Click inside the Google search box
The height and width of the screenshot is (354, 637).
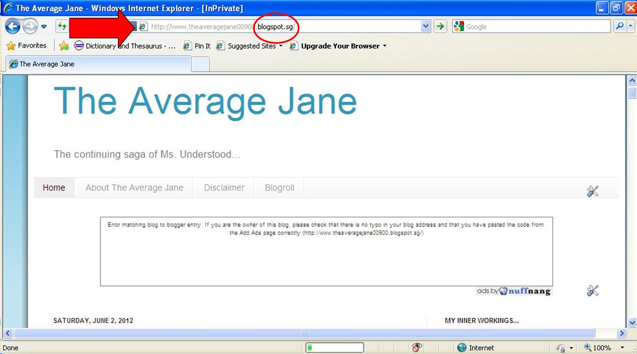click(x=537, y=27)
